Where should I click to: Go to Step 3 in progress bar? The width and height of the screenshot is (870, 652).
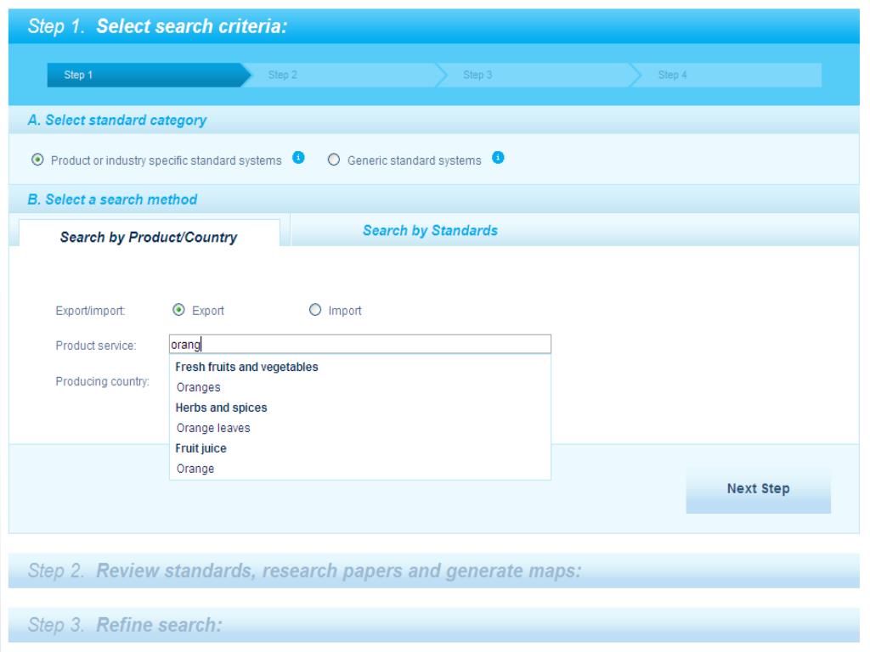pos(477,75)
